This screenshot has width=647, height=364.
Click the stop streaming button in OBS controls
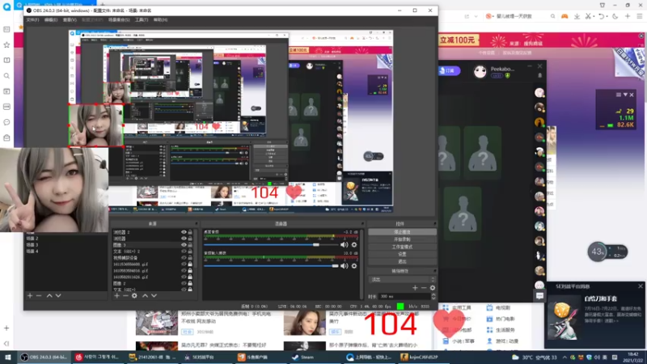pos(402,232)
